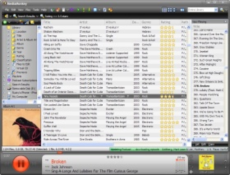230x175 pixels.
Task: Click the white document icon in the toolbar
Action: [x=64, y=10]
